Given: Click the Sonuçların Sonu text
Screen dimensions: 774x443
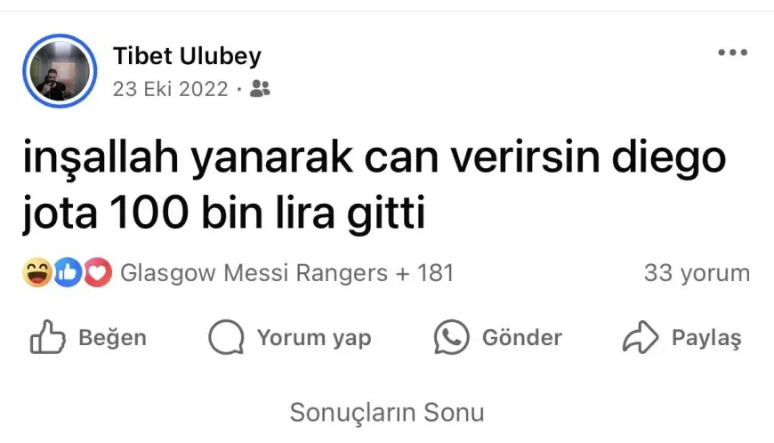Looking at the screenshot, I should click(x=387, y=413).
